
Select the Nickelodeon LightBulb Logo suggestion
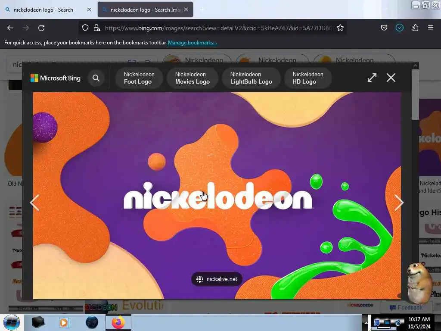[251, 78]
